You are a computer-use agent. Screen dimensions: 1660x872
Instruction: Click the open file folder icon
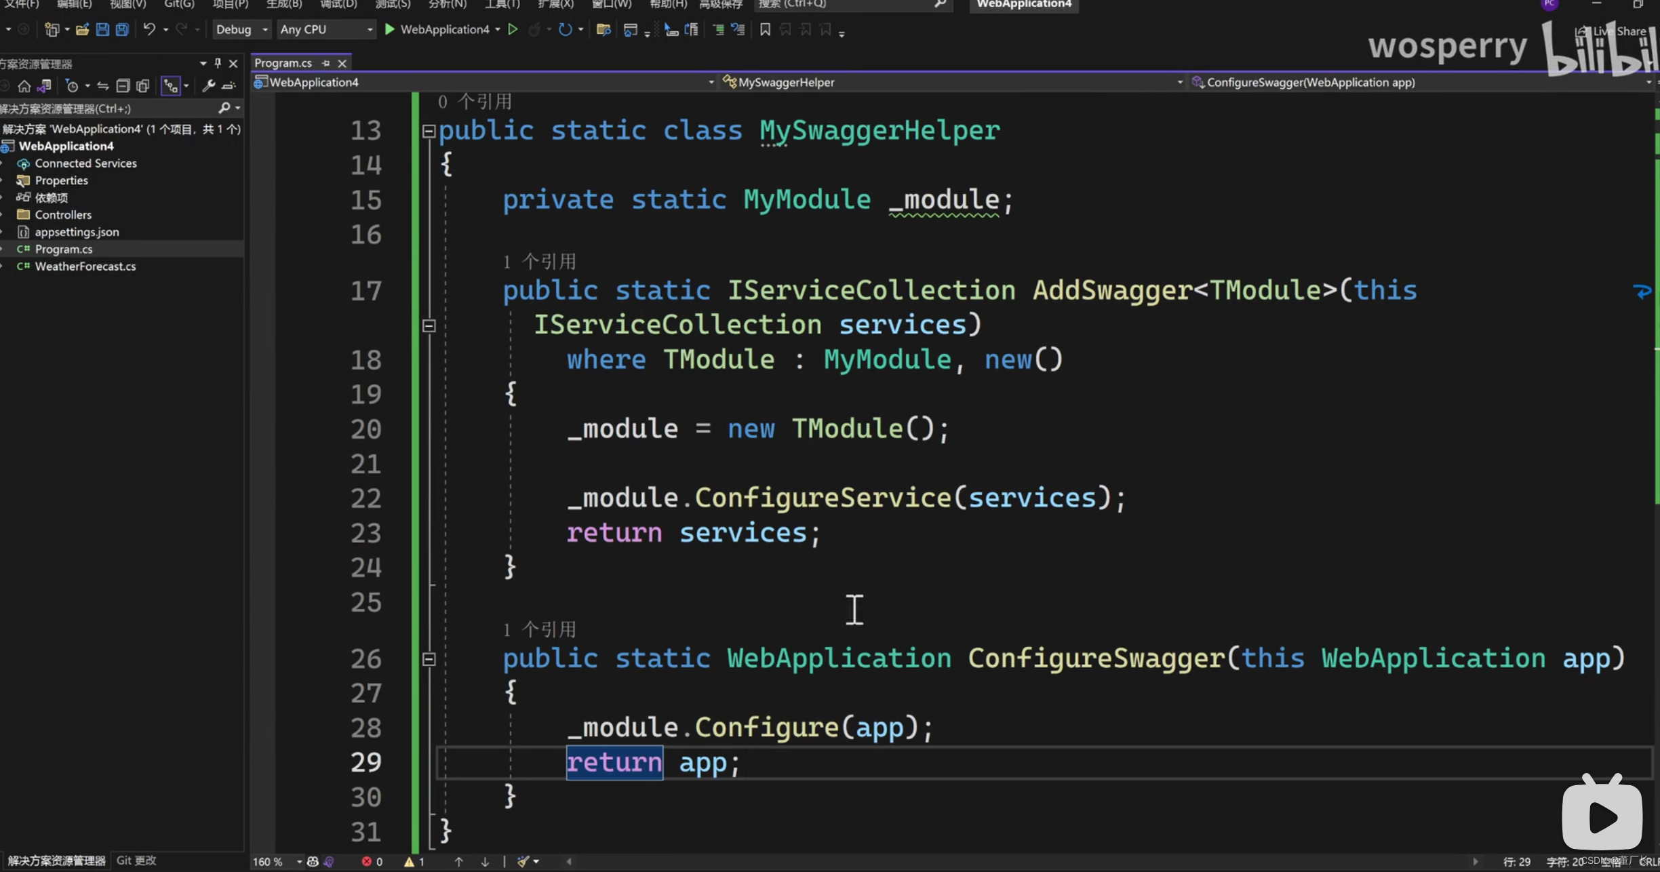click(82, 29)
